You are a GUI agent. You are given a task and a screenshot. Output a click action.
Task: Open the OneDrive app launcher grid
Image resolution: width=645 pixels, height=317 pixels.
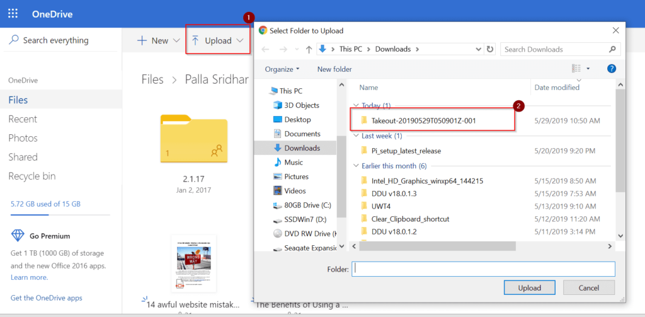(13, 14)
